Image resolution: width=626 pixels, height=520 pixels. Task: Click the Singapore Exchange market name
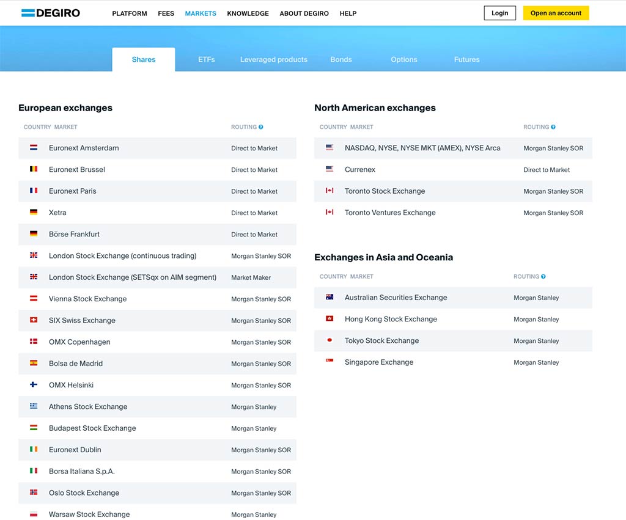click(x=379, y=362)
